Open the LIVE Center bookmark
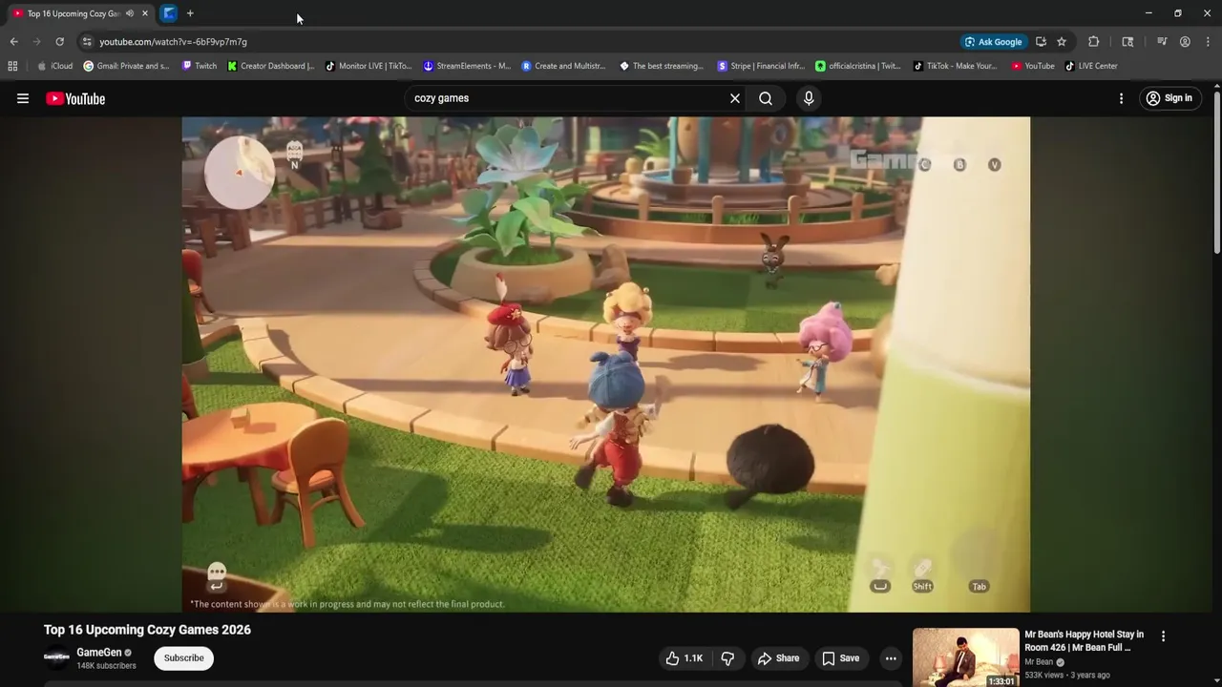 click(x=1091, y=66)
